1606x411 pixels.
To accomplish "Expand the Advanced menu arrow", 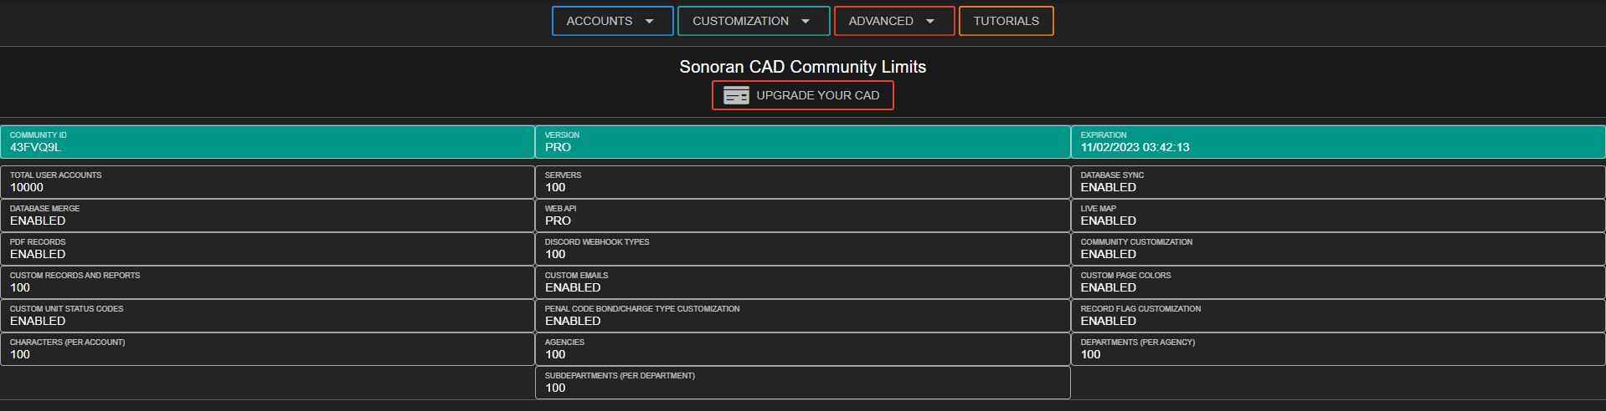I will click(929, 22).
